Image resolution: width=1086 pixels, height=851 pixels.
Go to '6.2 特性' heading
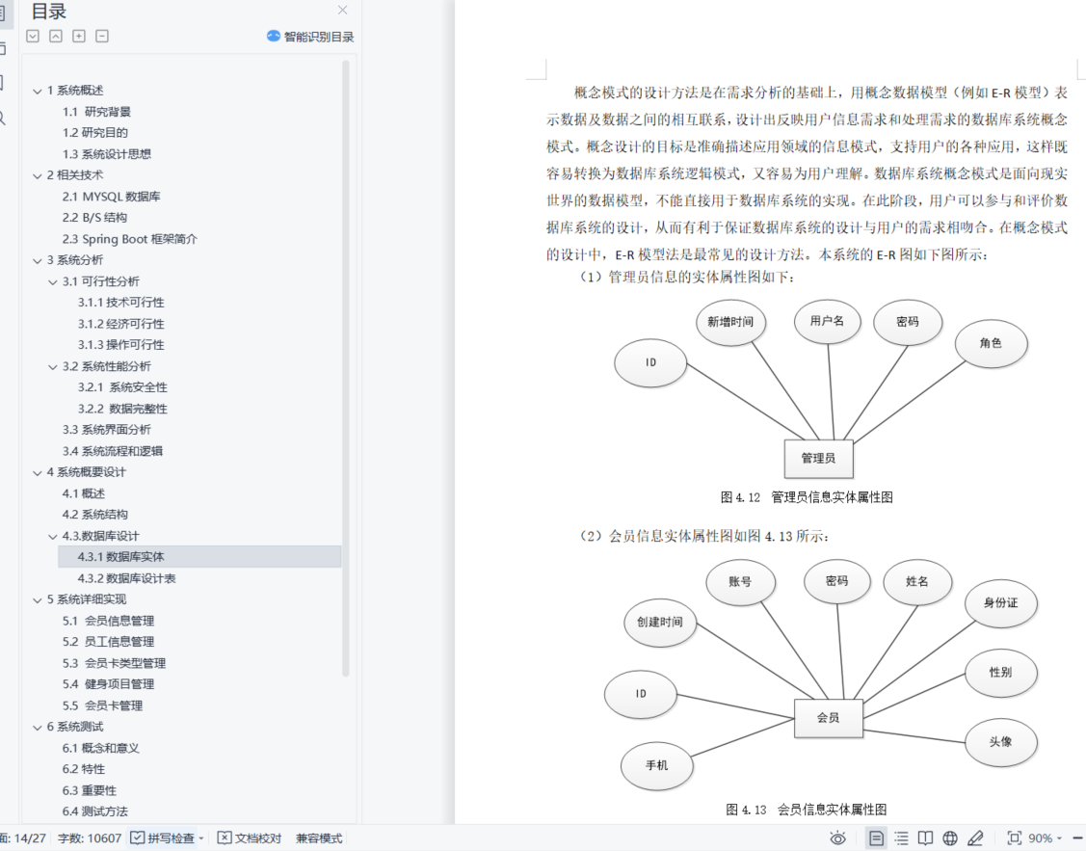tap(83, 769)
